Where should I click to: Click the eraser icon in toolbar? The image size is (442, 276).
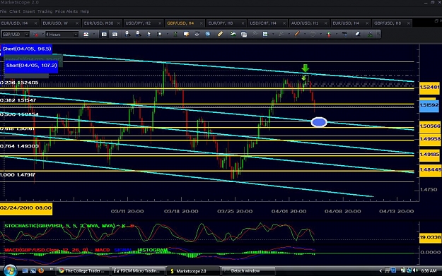click(358, 34)
